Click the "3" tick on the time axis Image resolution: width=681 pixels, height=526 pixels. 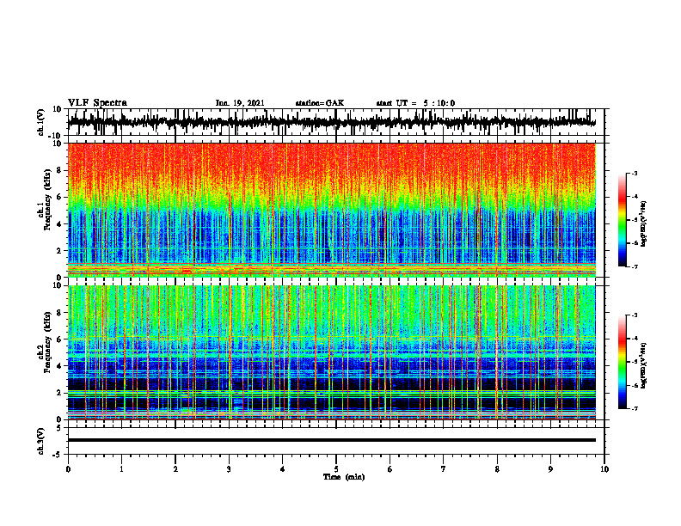pos(229,469)
